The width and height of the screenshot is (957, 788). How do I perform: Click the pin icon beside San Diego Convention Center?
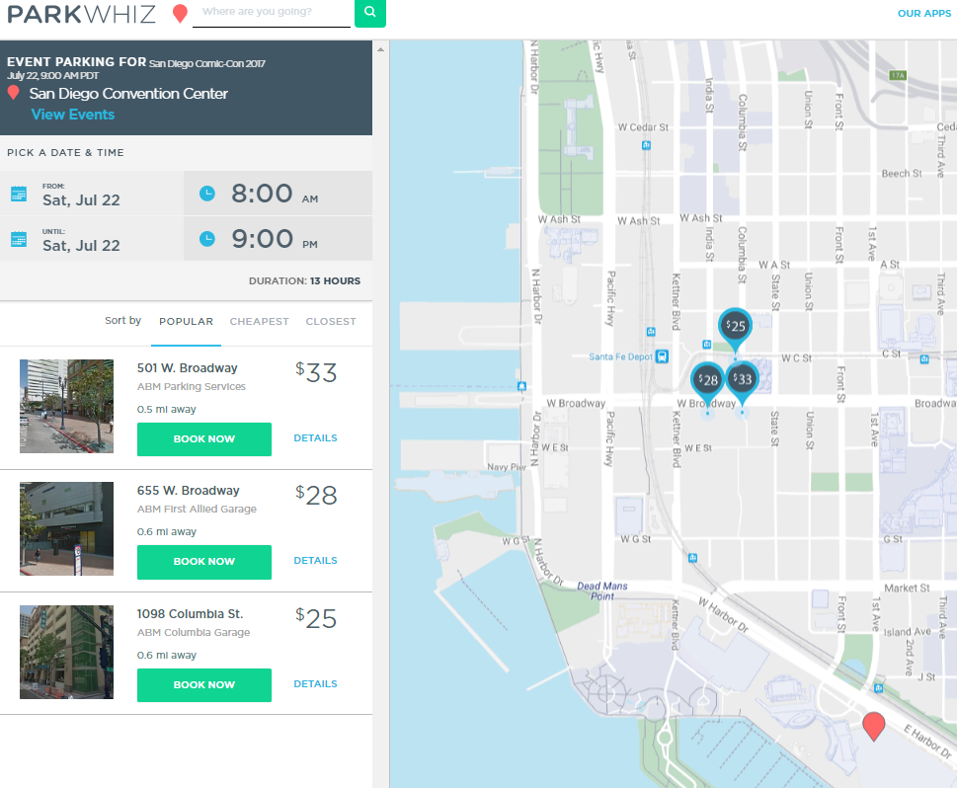13,93
